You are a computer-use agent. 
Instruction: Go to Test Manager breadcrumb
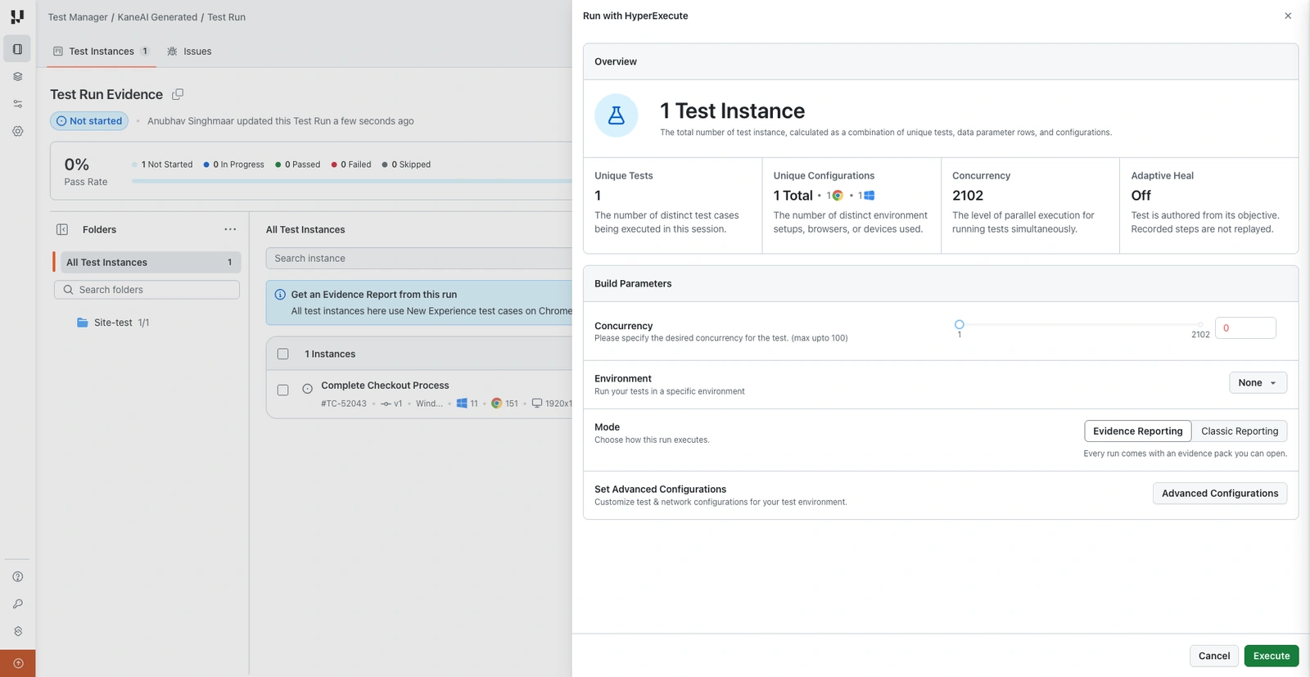78,17
